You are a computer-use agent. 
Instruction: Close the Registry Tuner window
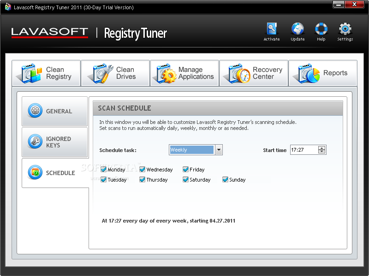[x=354, y=5]
